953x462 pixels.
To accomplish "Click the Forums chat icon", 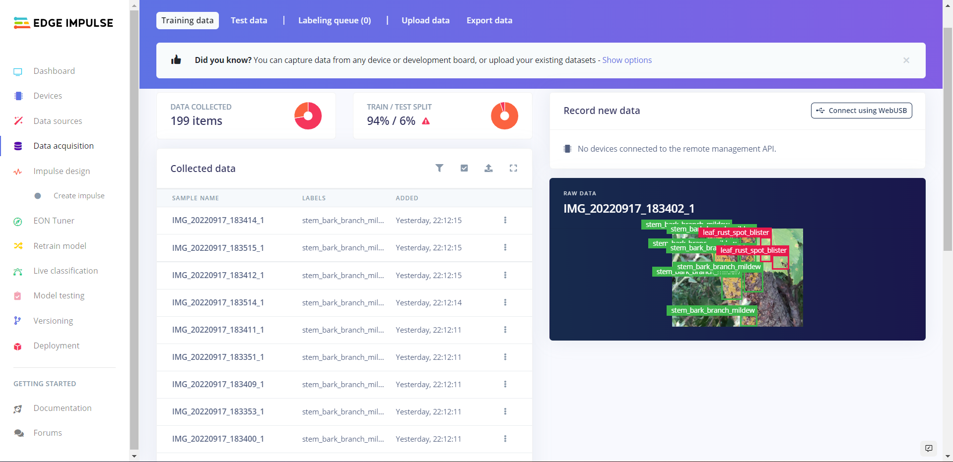I will click(x=19, y=433).
